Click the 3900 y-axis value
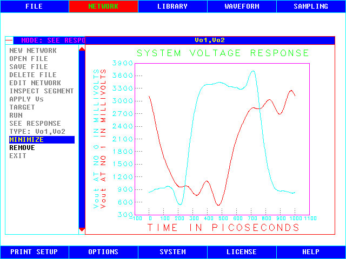 pos(123,63)
